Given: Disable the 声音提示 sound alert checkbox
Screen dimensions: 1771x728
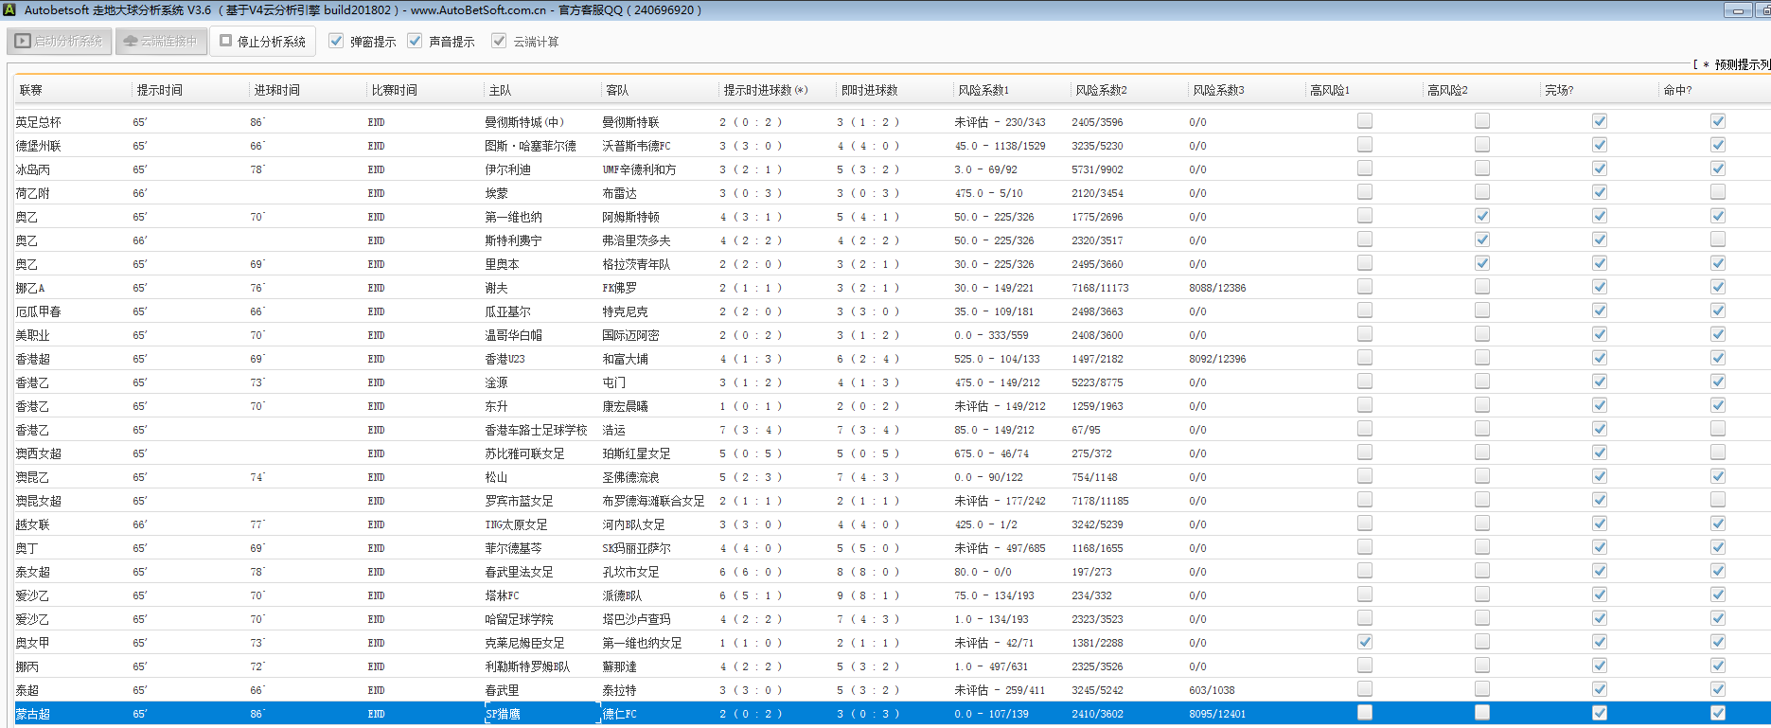Looking at the screenshot, I should (415, 42).
